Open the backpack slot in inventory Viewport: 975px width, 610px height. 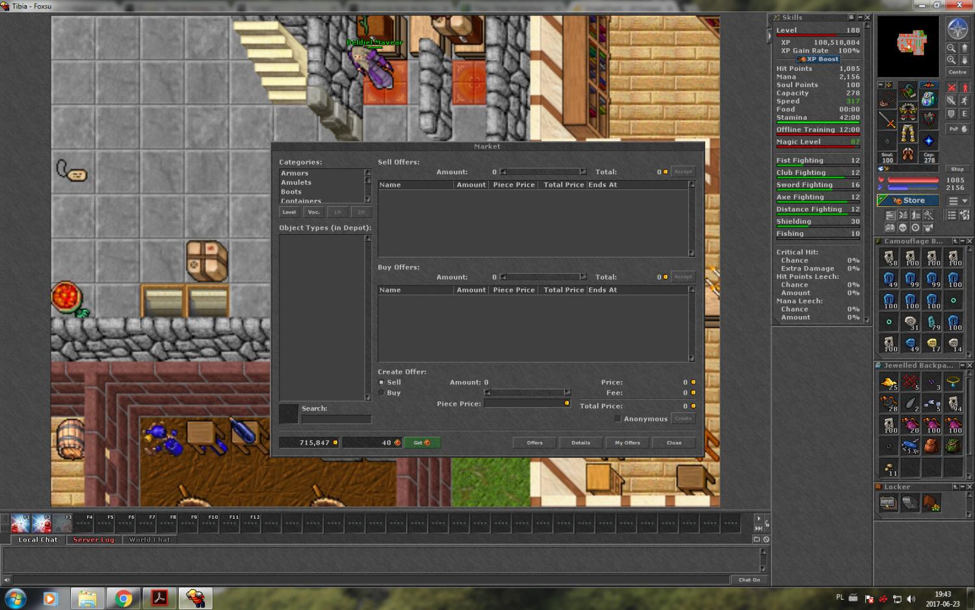pos(929,98)
